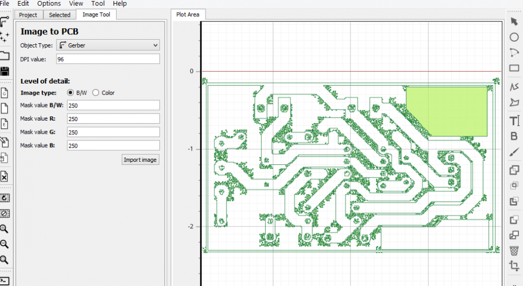Click the trash can delete icon
The width and height of the screenshot is (523, 286).
click(x=514, y=251)
